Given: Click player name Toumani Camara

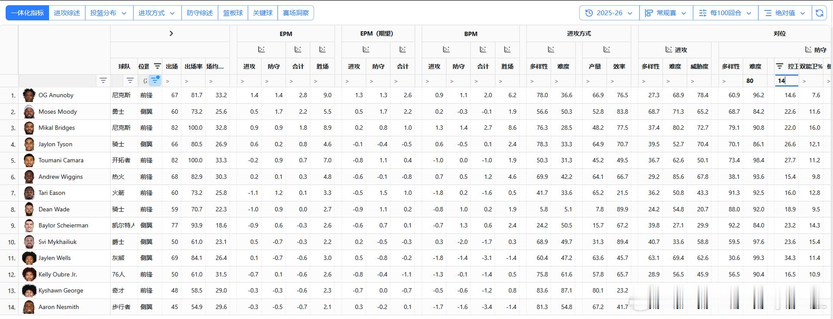Looking at the screenshot, I should pyautogui.click(x=61, y=160).
